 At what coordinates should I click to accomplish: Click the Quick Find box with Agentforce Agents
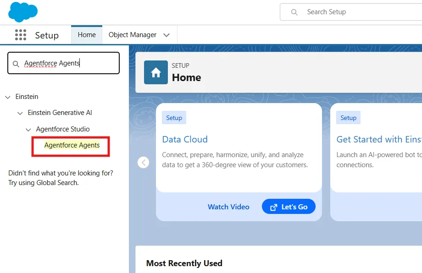tap(69, 63)
